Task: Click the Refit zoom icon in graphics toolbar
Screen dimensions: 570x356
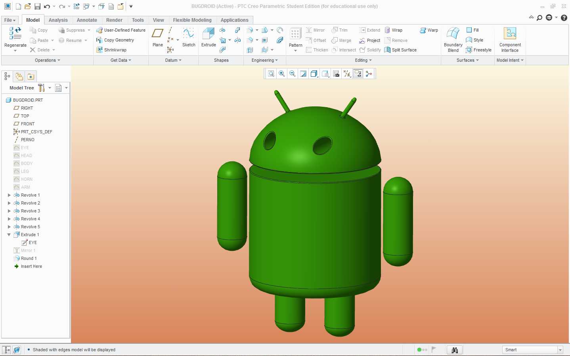Action: pyautogui.click(x=271, y=74)
